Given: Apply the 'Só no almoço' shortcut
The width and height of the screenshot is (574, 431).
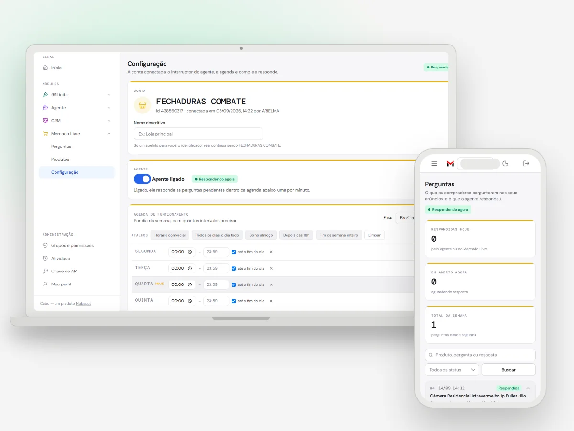Looking at the screenshot, I should tap(261, 235).
